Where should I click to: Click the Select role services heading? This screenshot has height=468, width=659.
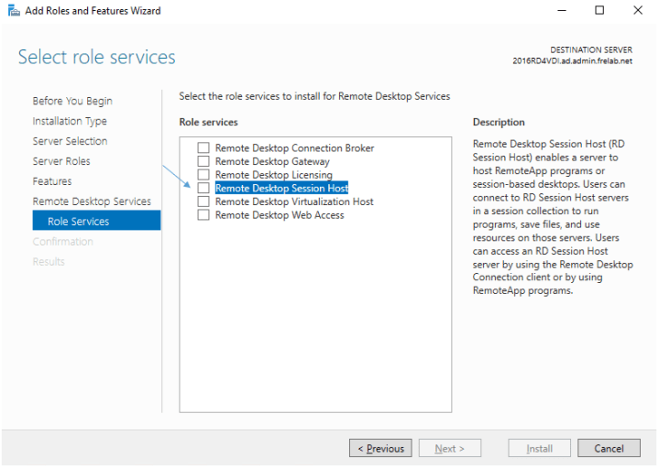tap(96, 57)
